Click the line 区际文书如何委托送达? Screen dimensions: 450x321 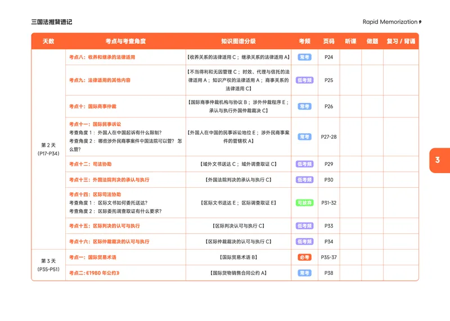(123, 203)
